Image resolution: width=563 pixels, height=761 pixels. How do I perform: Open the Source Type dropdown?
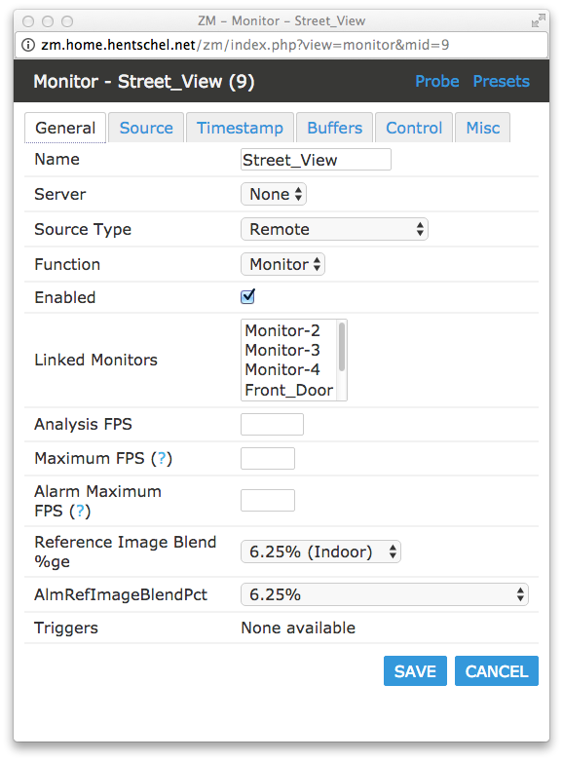334,229
